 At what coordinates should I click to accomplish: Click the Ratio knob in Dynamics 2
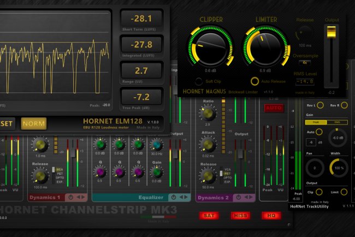click(x=208, y=114)
